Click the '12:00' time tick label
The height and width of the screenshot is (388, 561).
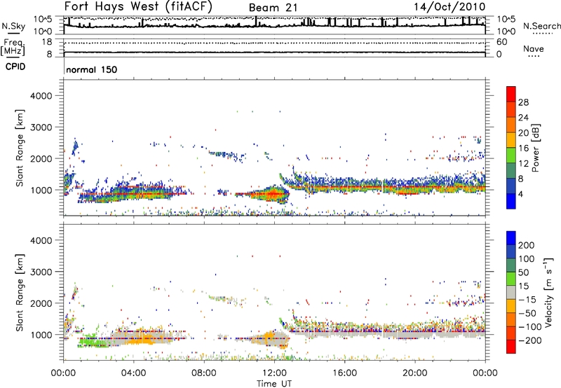pyautogui.click(x=274, y=373)
